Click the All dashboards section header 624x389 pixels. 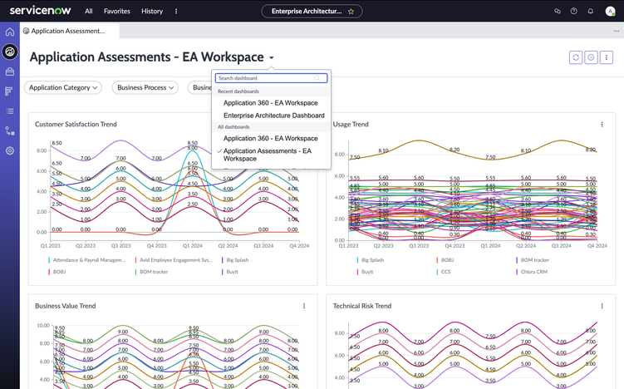pos(233,127)
